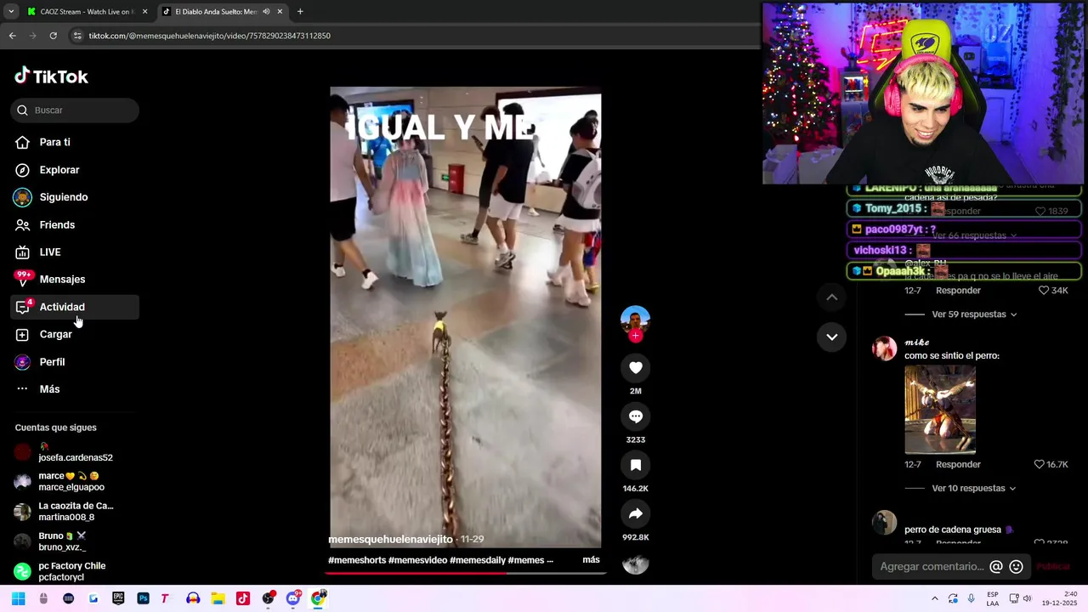The height and width of the screenshot is (612, 1088).
Task: Reply to mike's comment with Responder
Action: point(958,464)
